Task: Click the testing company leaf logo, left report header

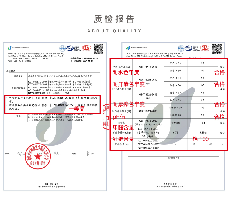Action: pyautogui.click(x=10, y=48)
